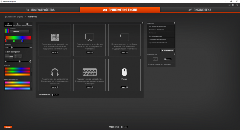Viewport: 240px width, 130px height.
Task: Toggle the headphones card switch
Action: coord(55,87)
